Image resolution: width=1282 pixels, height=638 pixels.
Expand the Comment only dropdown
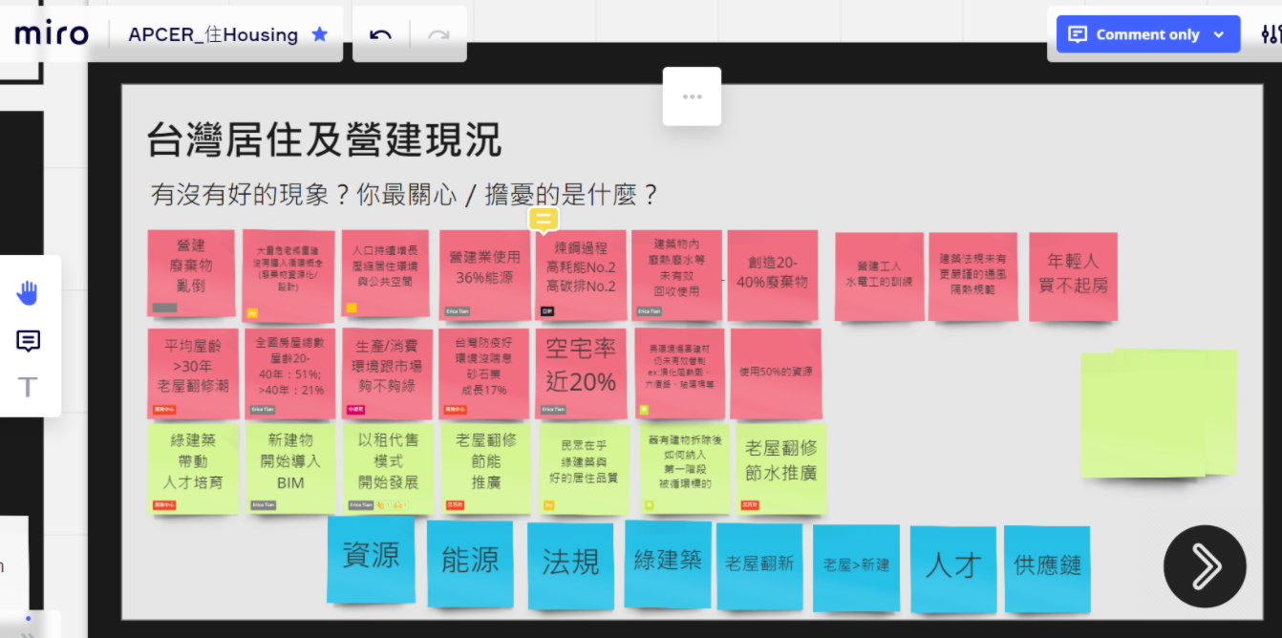point(1218,34)
